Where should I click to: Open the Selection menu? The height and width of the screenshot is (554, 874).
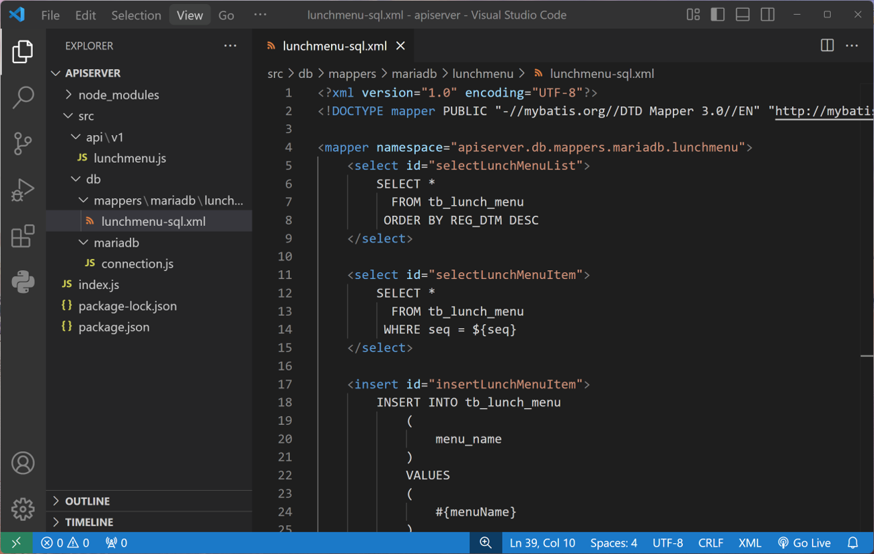[136, 15]
